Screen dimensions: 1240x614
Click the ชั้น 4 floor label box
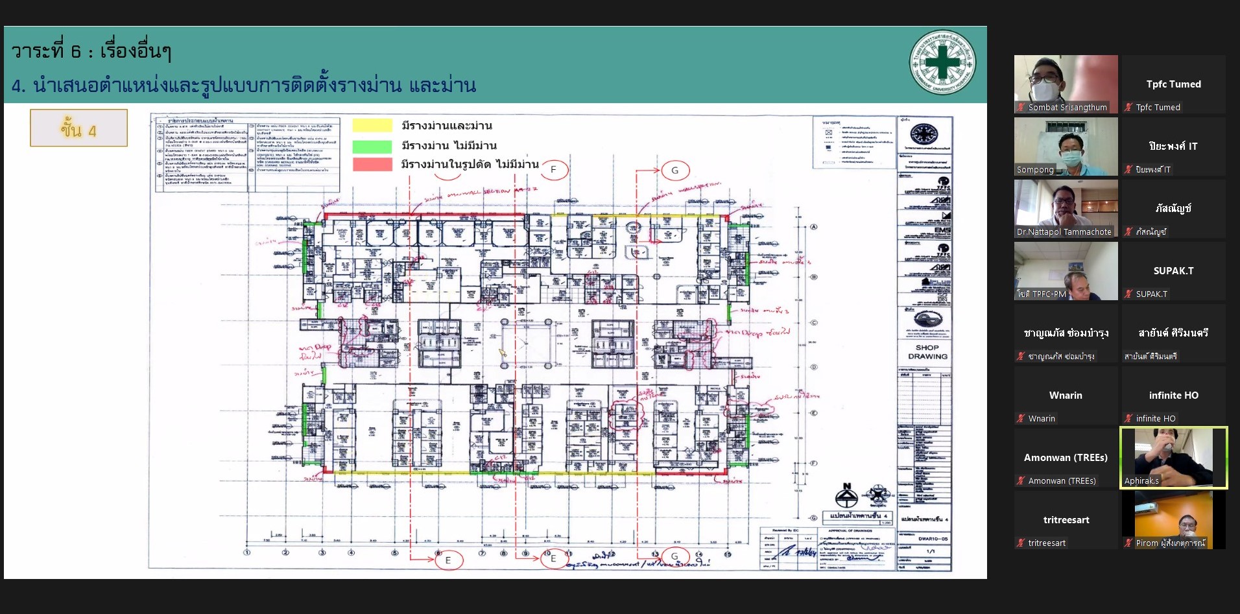pyautogui.click(x=78, y=128)
